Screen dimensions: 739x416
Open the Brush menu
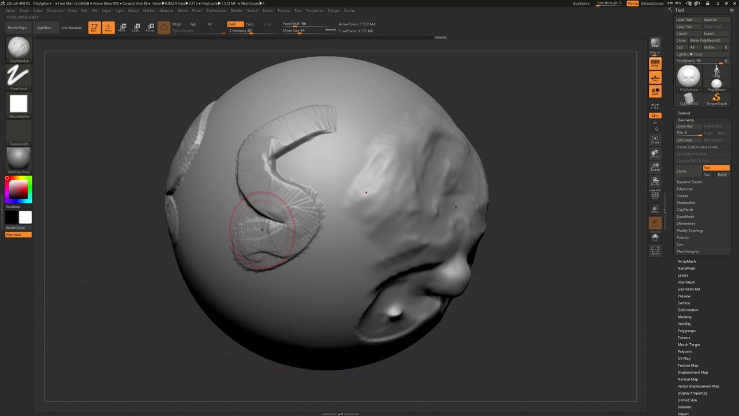[24, 10]
